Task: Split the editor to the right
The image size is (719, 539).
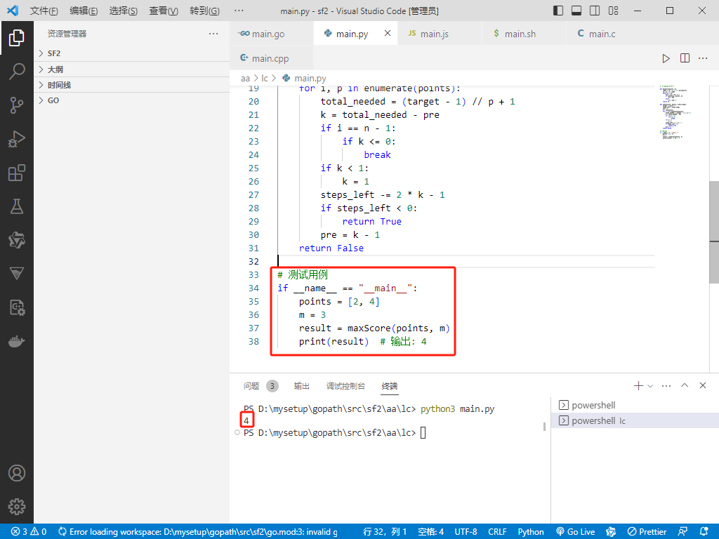Action: point(685,58)
